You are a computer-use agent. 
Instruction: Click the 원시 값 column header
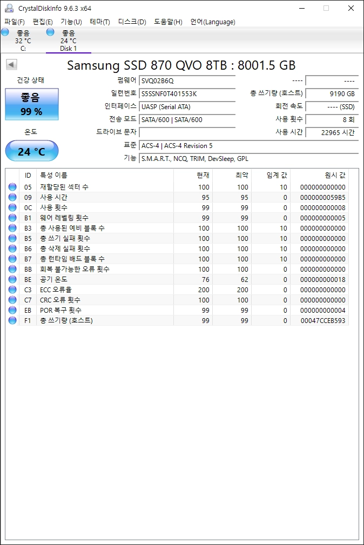[319, 175]
